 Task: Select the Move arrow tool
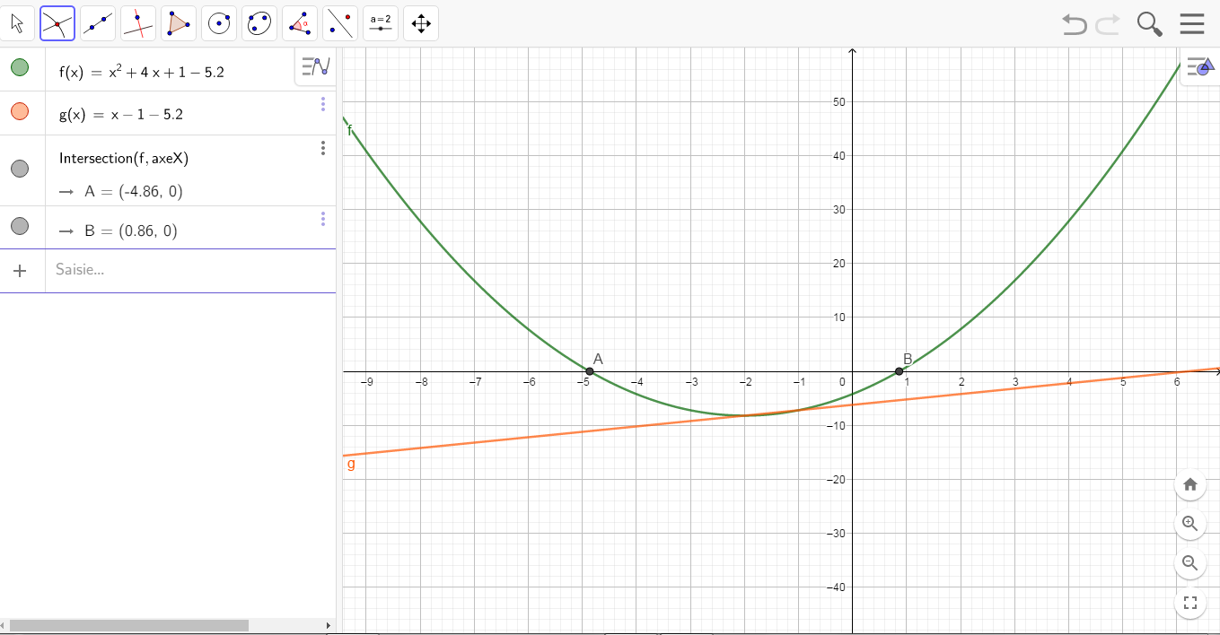click(x=17, y=23)
